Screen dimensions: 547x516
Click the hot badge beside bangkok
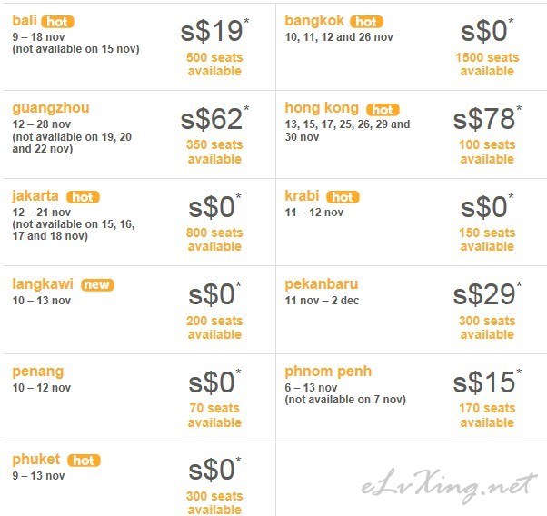[x=367, y=22]
